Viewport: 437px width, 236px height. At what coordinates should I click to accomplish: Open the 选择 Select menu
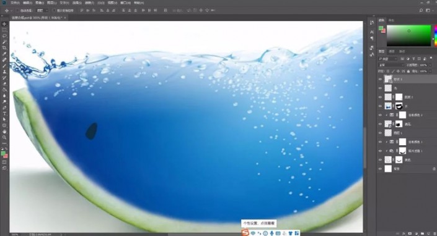pos(77,2)
